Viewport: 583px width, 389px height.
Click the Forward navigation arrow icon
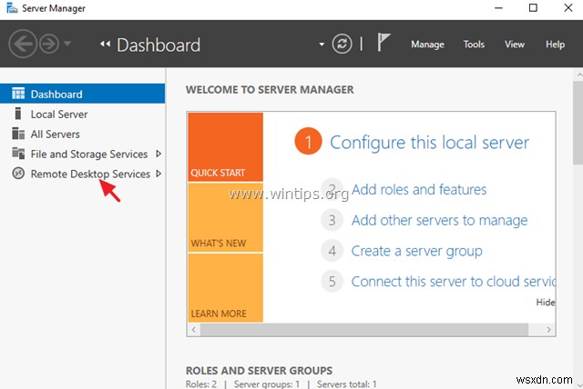pos(47,44)
